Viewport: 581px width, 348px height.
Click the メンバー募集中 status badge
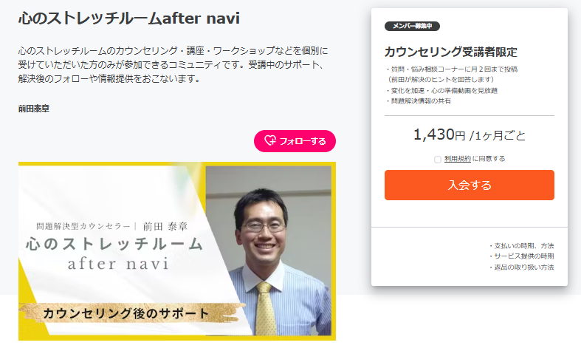point(412,26)
